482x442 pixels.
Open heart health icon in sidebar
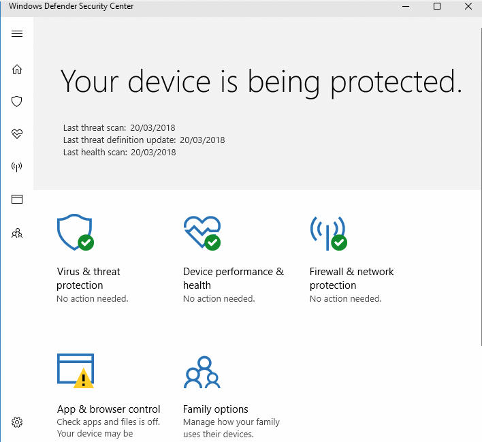click(x=17, y=133)
